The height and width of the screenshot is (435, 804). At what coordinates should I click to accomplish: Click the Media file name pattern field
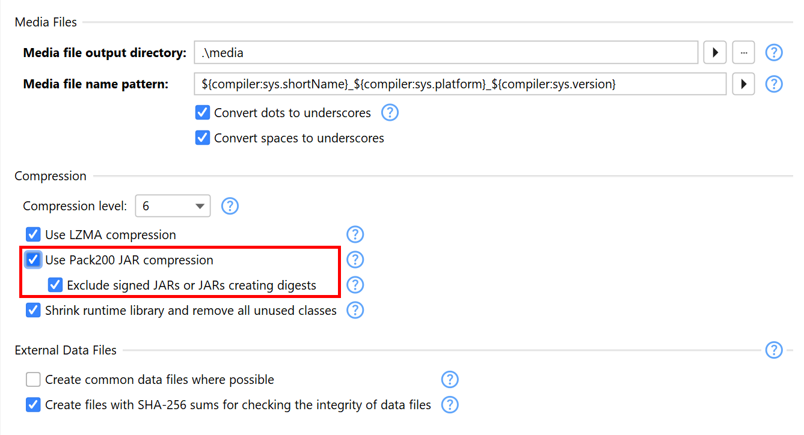pyautogui.click(x=459, y=84)
